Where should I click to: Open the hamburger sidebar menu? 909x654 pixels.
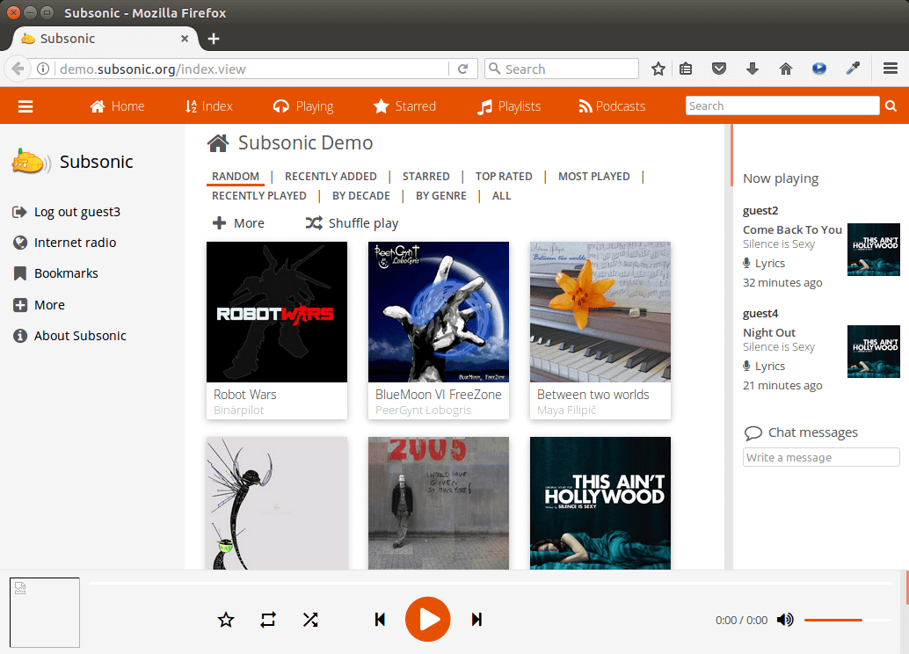coord(25,106)
